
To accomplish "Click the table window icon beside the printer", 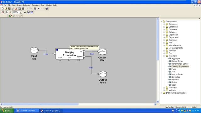I will 19,8.
